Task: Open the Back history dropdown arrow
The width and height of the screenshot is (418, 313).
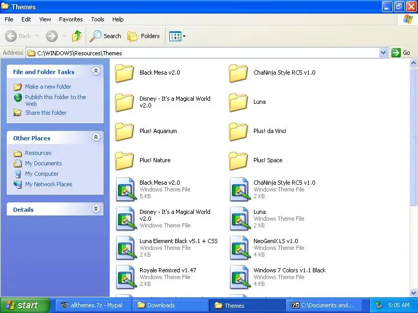Action: 37,36
